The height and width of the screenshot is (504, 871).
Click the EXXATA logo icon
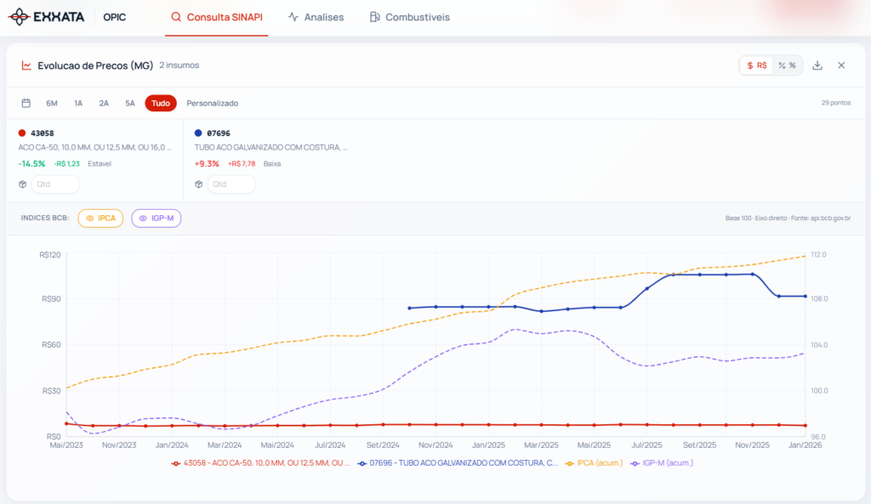pyautogui.click(x=18, y=17)
